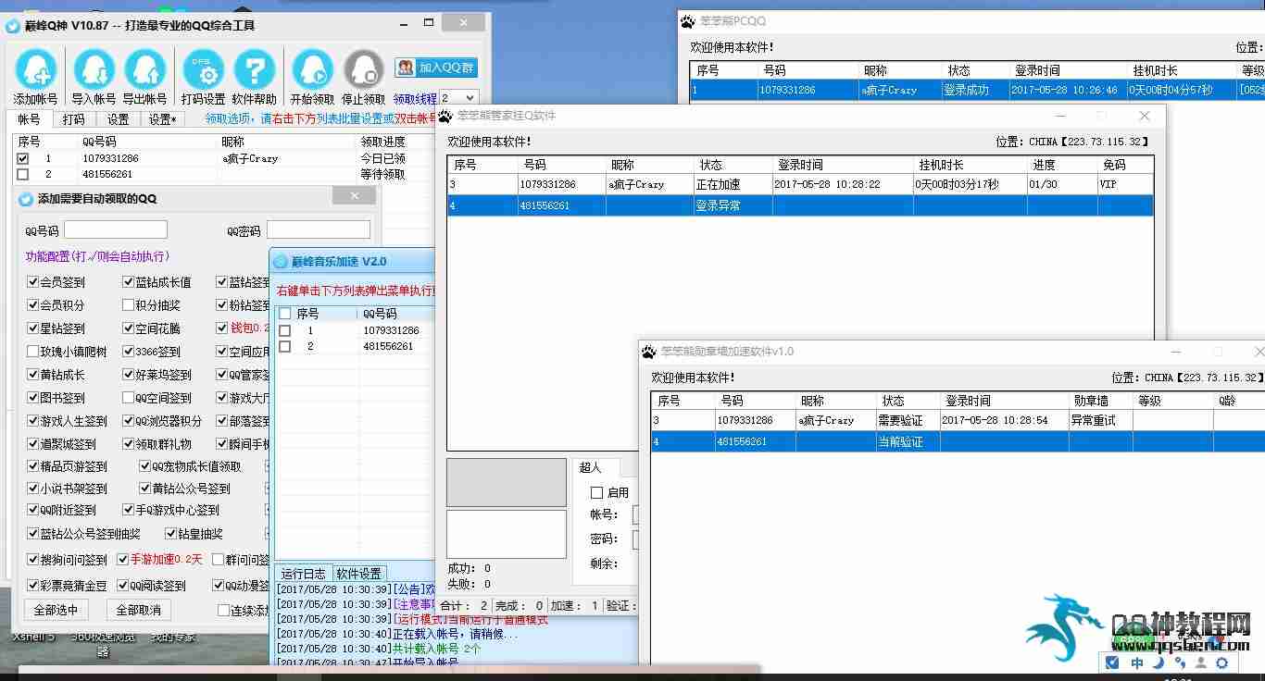
Task: Check account row 2 in 巅峰Q神 list
Action: click(x=23, y=174)
